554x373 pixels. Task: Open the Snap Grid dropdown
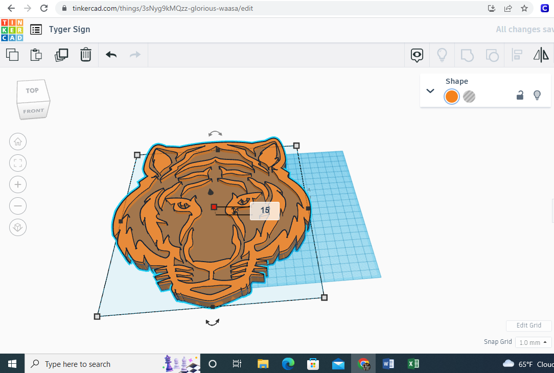tap(533, 342)
